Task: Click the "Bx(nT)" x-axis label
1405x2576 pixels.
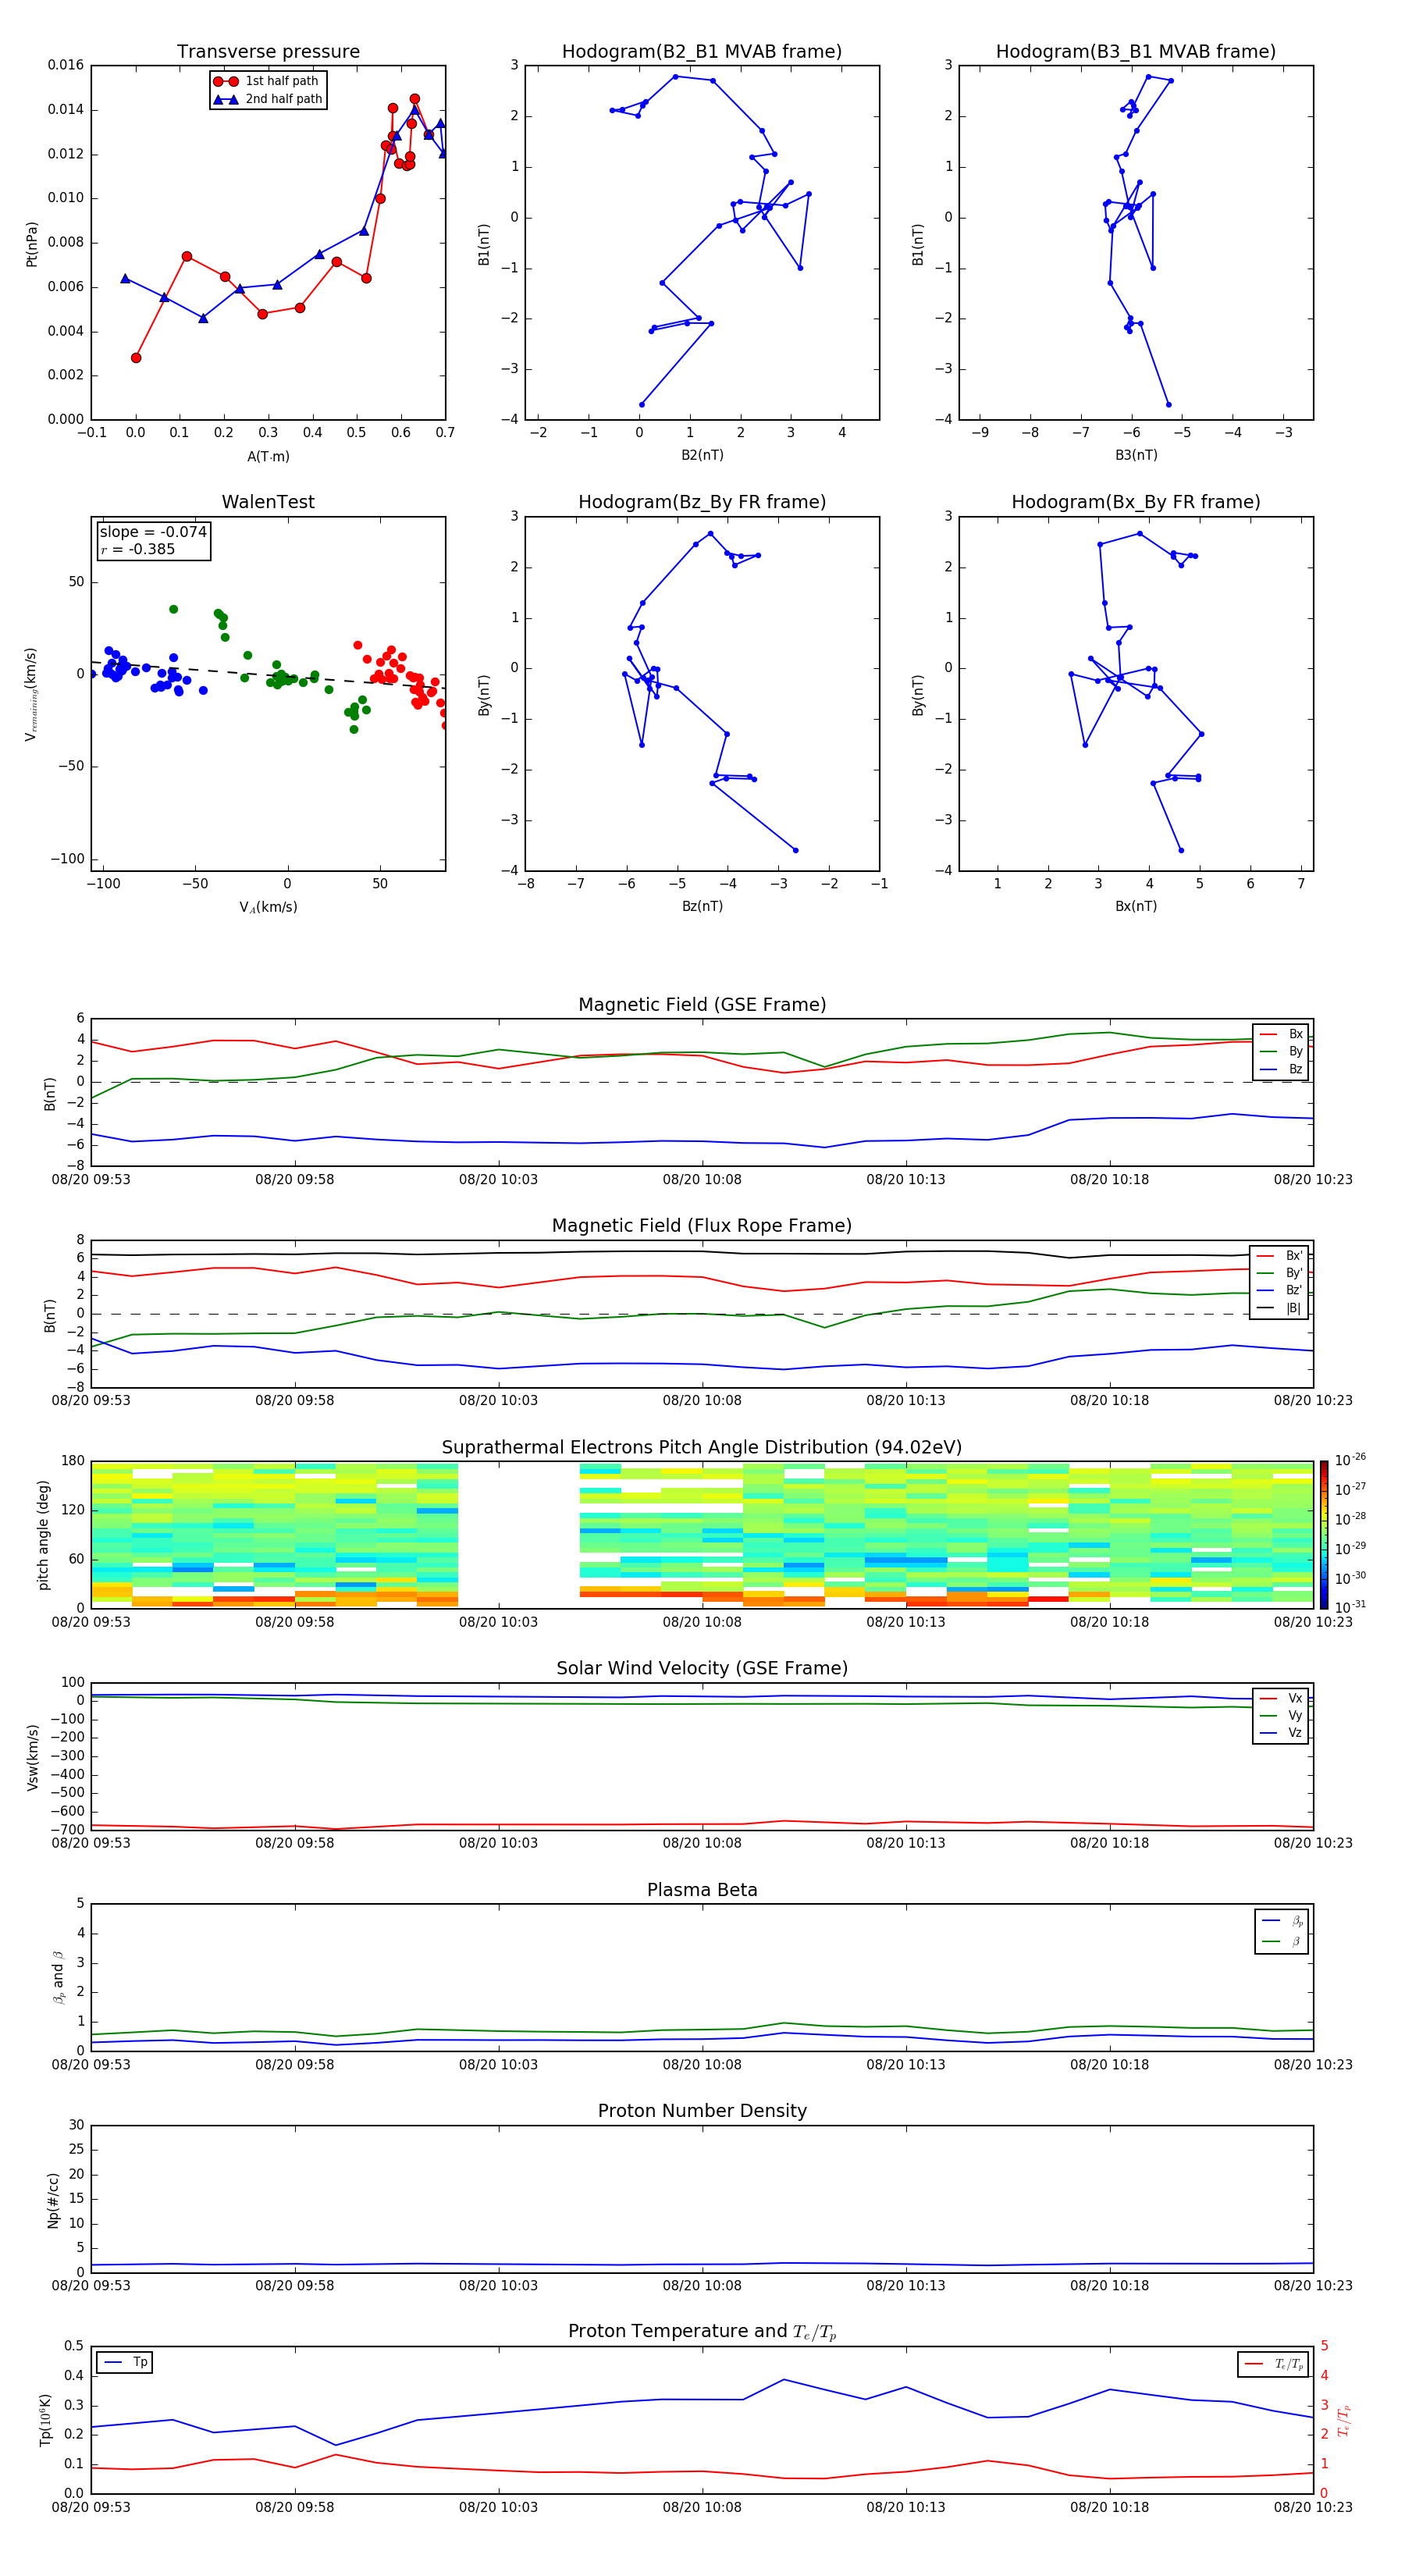Action: pyautogui.click(x=1136, y=906)
